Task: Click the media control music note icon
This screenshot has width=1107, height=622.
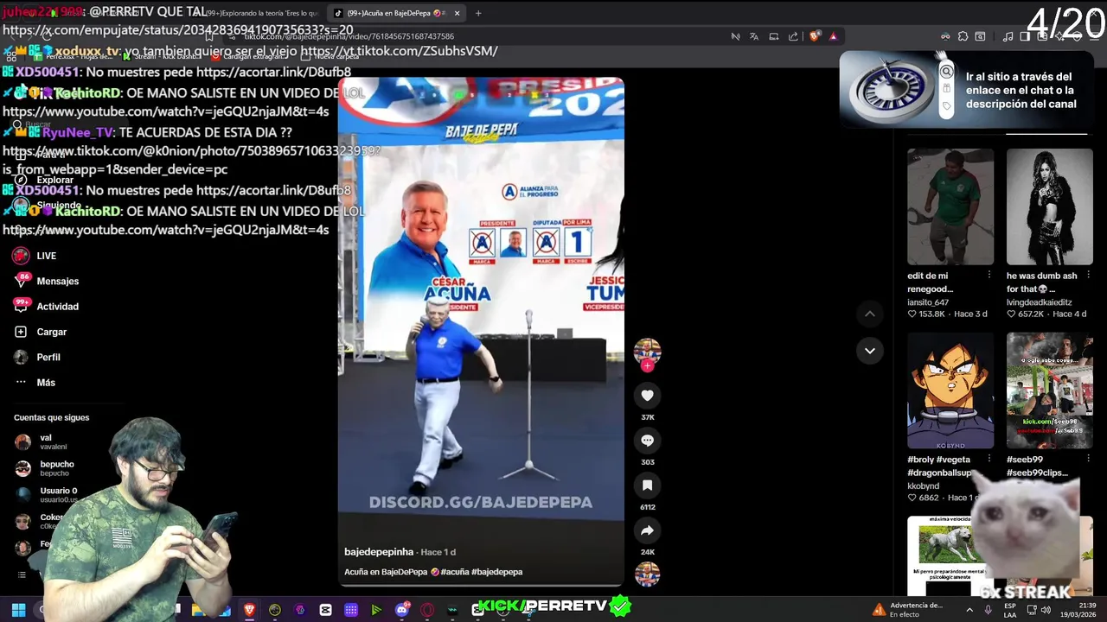Action: (x=1008, y=36)
